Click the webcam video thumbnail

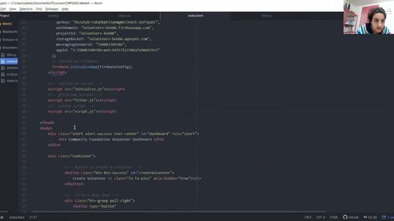369,17
